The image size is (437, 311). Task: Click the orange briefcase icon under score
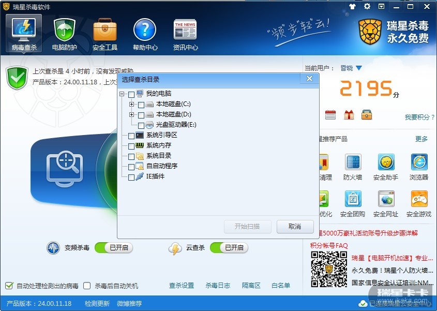(367, 115)
